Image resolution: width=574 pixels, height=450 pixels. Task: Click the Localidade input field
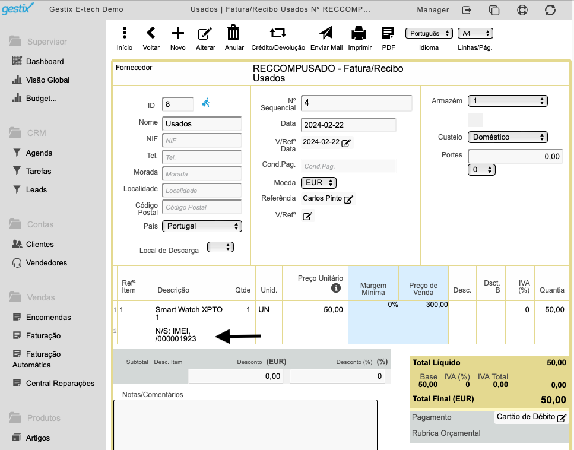point(202,191)
